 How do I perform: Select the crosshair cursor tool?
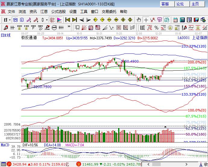click(x=146, y=20)
